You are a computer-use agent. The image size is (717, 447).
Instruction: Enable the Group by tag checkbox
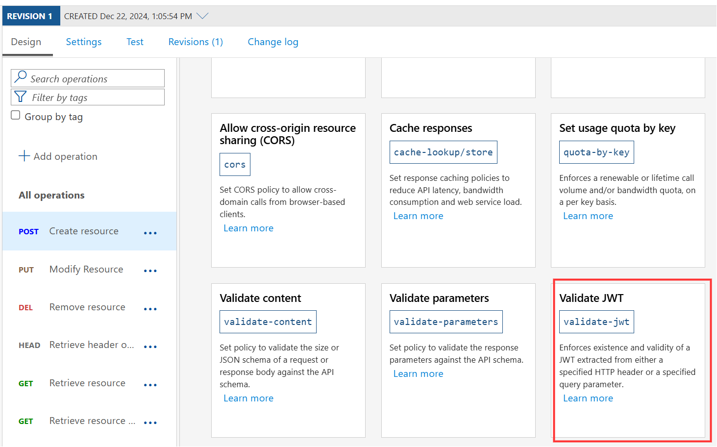(x=16, y=115)
